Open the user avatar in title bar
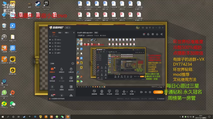Viewport: 213px width, 119px height. point(138,28)
